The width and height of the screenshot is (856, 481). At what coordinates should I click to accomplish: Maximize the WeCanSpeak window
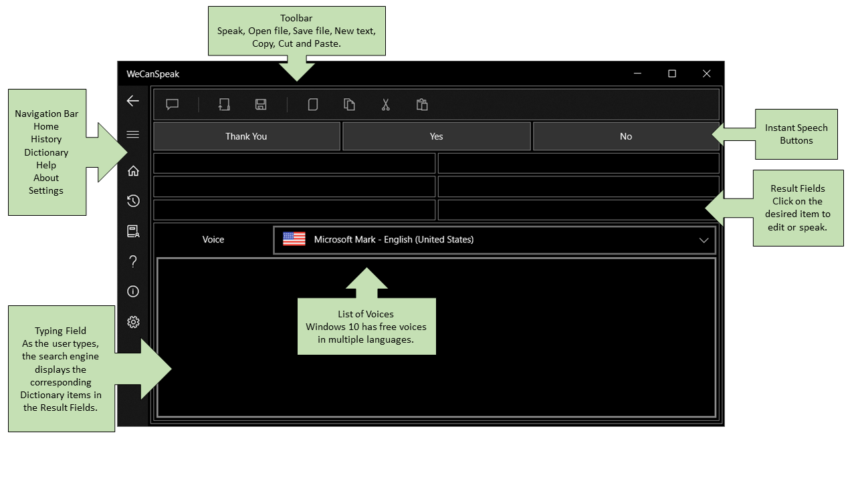click(x=672, y=73)
